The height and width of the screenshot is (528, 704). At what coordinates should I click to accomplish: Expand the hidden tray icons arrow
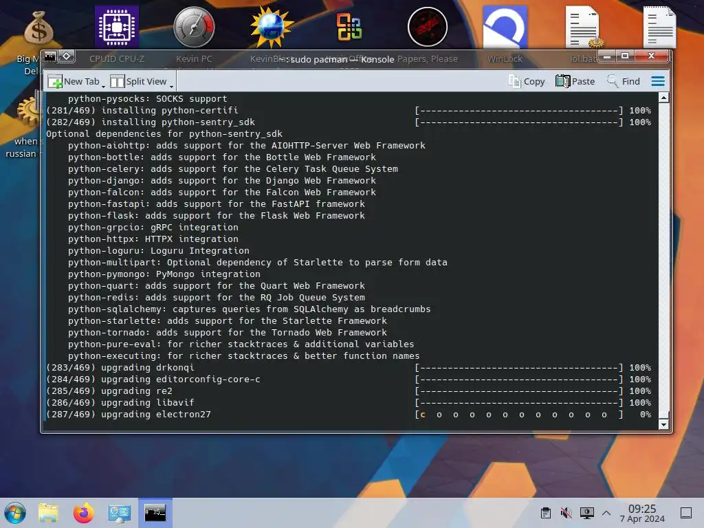(x=606, y=513)
